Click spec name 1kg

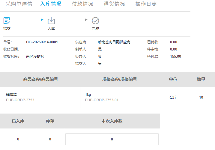tap(88, 95)
